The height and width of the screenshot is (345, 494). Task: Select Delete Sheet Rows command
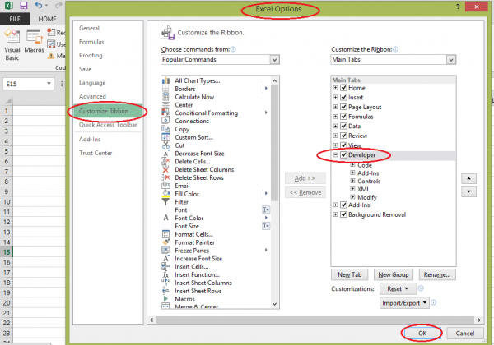(x=199, y=178)
